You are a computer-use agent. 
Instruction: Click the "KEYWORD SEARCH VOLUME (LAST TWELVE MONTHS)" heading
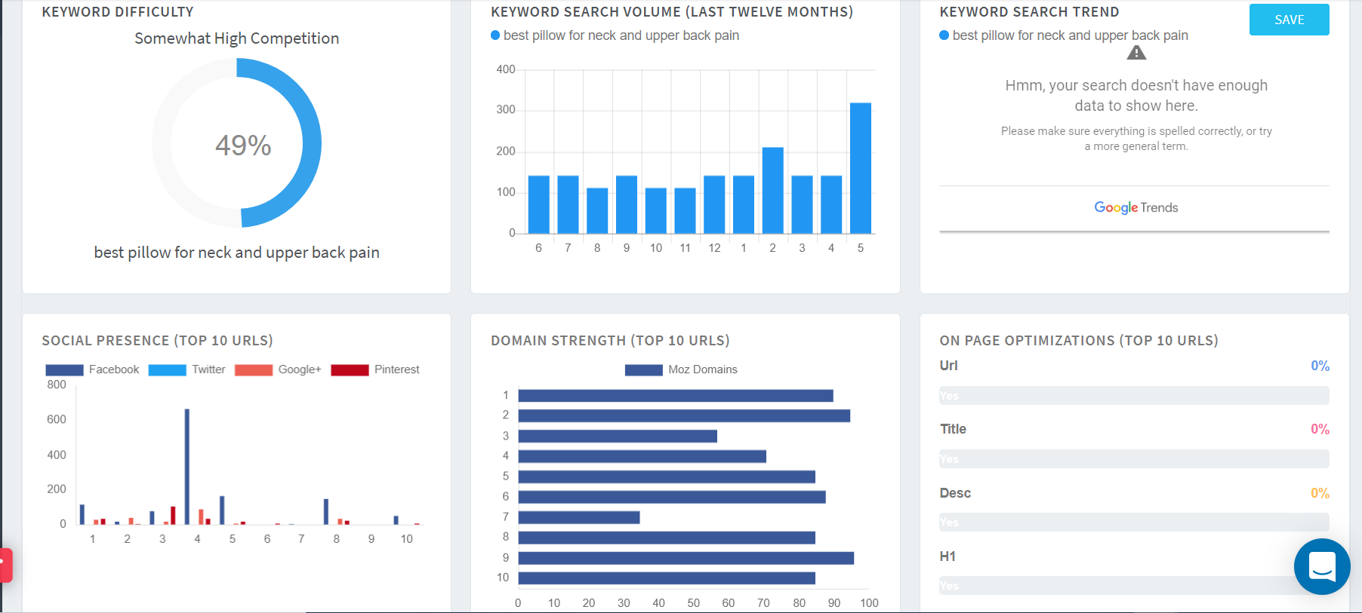click(x=672, y=12)
